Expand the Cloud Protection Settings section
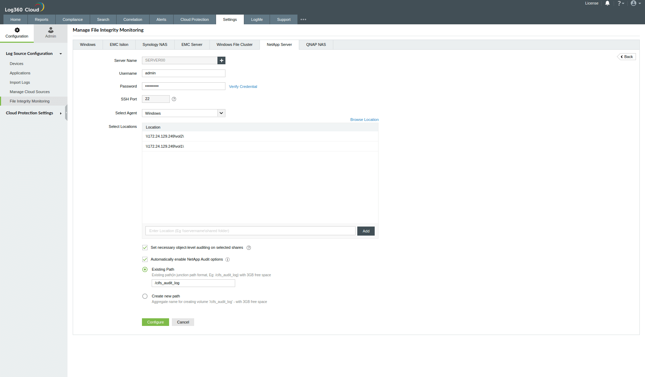The image size is (645, 377). point(61,113)
